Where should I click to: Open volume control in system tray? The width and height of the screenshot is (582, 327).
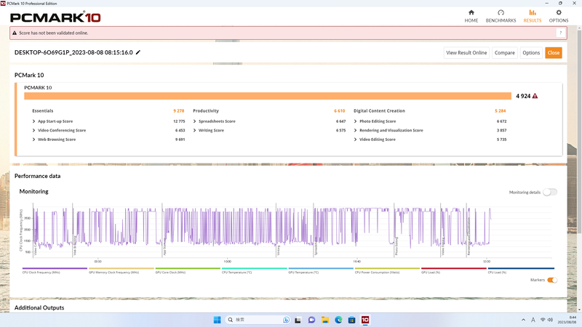[550, 320]
